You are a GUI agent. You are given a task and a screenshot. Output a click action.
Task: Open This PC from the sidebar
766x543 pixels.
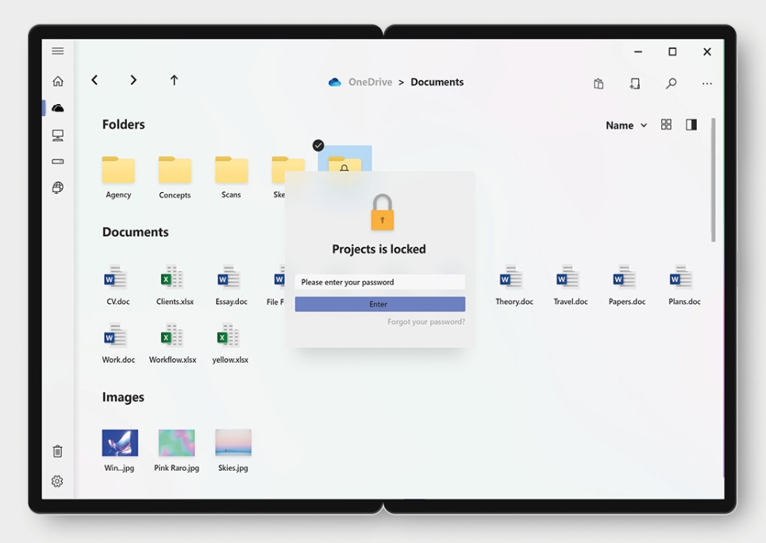click(x=58, y=136)
